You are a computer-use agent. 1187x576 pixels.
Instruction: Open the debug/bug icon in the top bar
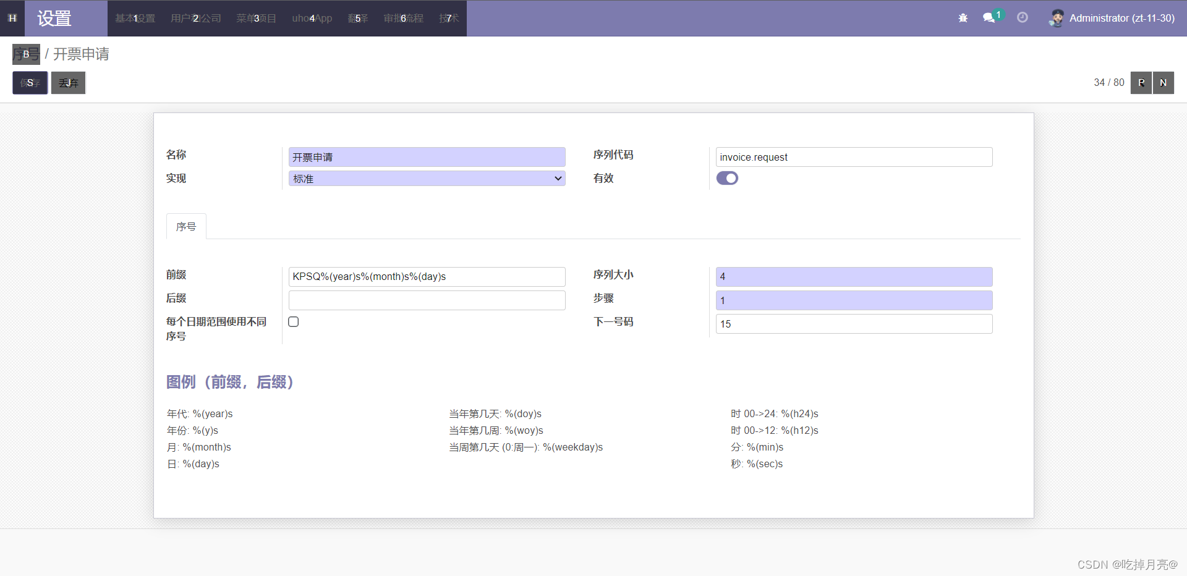click(962, 18)
